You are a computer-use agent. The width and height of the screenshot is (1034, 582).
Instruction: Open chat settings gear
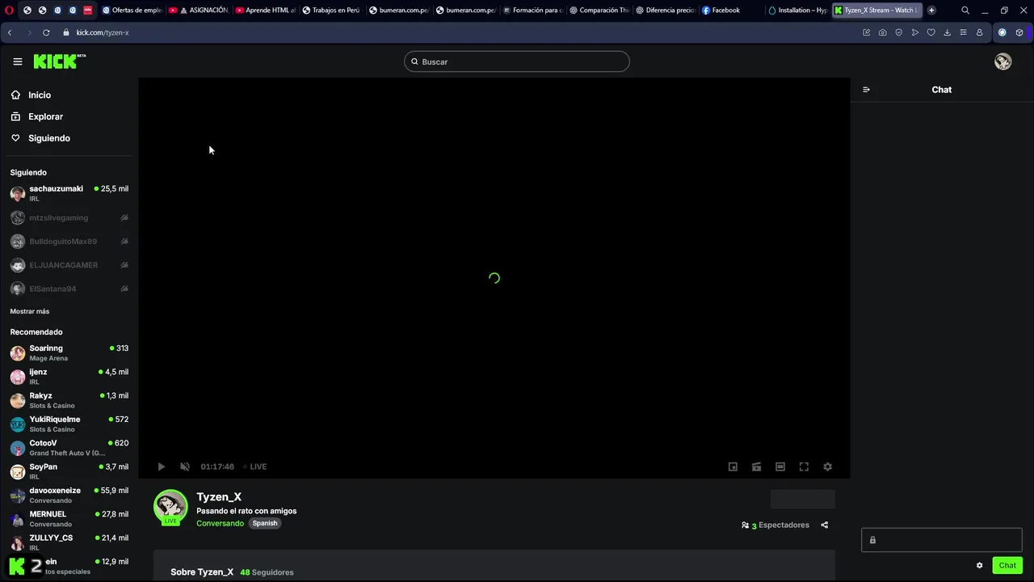point(979,565)
